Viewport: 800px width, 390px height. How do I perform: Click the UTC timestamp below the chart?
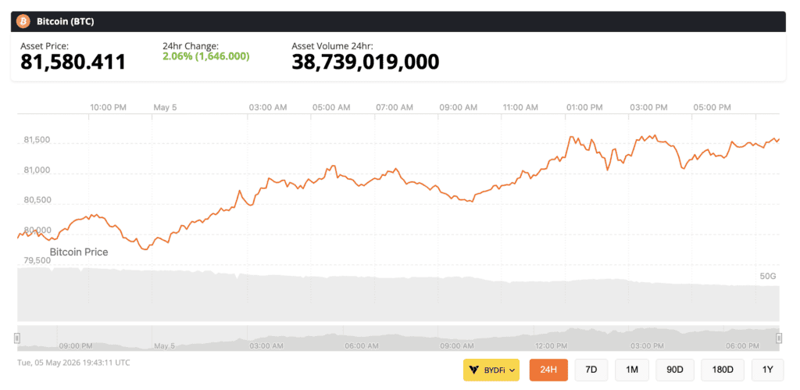[x=73, y=363]
